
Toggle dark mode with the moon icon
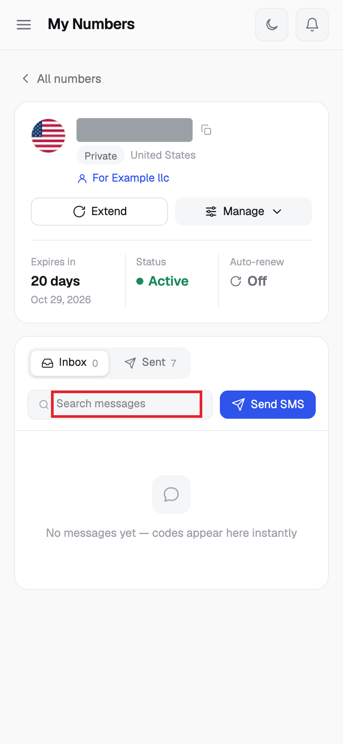(x=272, y=25)
